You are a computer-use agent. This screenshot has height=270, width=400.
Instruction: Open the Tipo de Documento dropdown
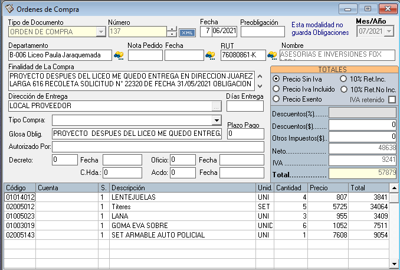click(x=101, y=32)
